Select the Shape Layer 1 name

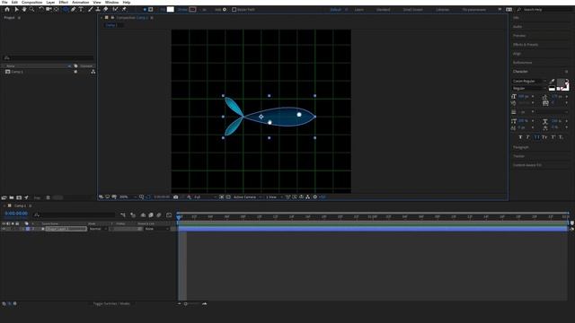(x=66, y=229)
